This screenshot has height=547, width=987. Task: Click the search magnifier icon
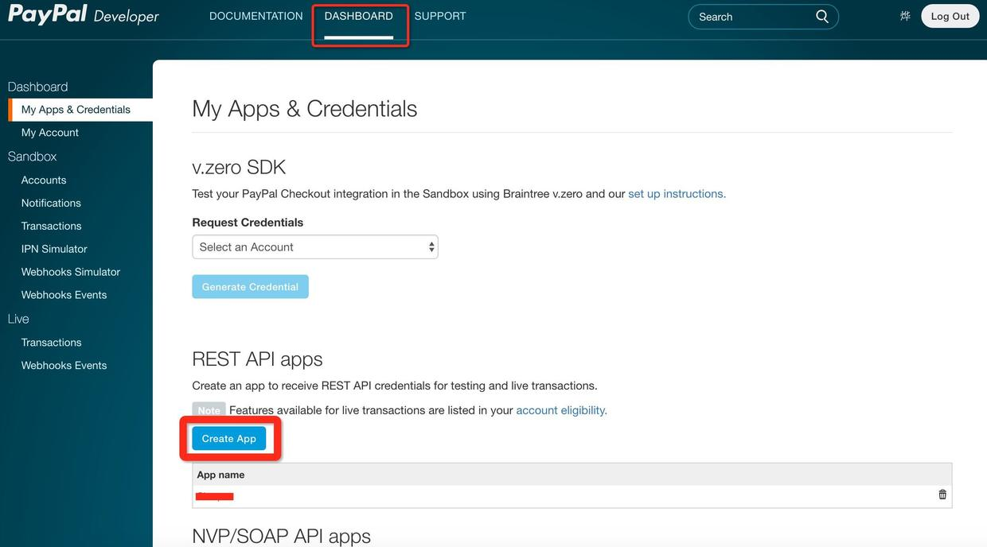(822, 16)
